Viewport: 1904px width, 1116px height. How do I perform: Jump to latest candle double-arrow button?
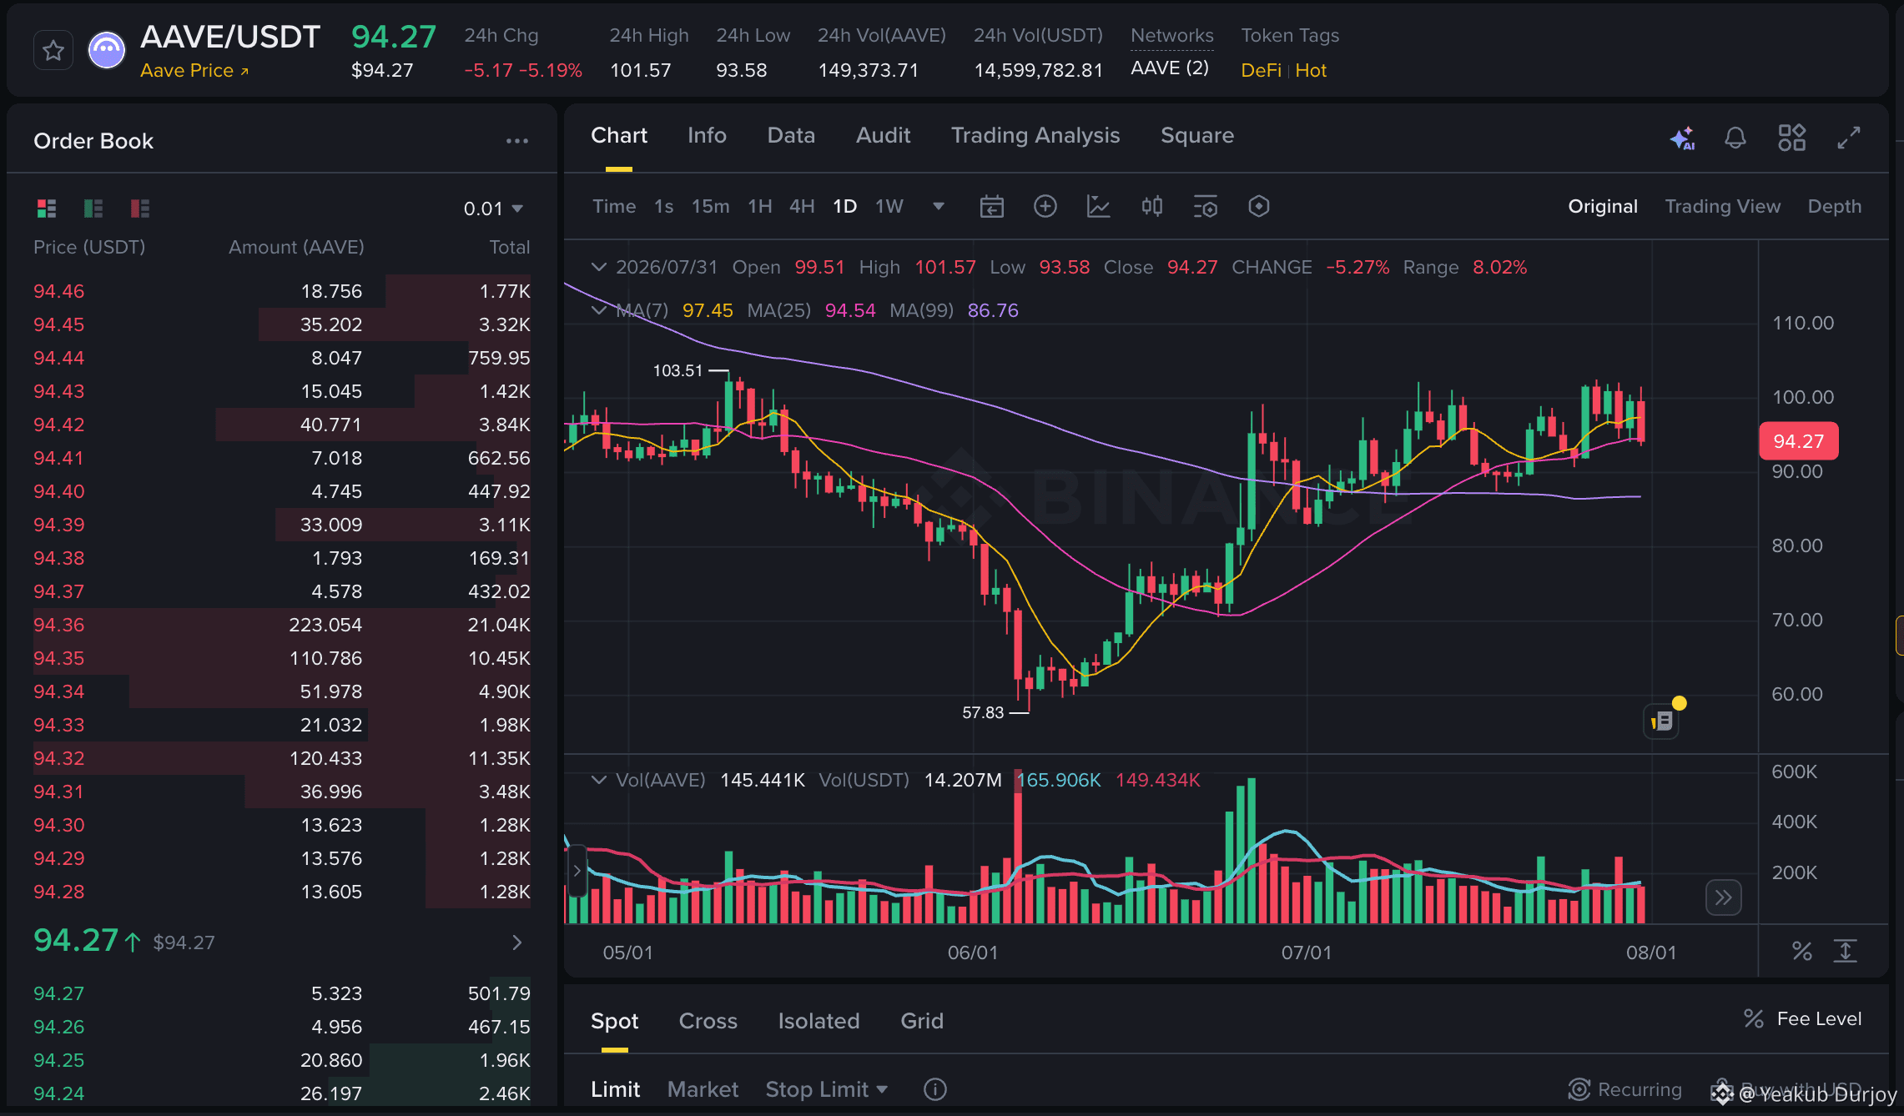click(x=1723, y=898)
